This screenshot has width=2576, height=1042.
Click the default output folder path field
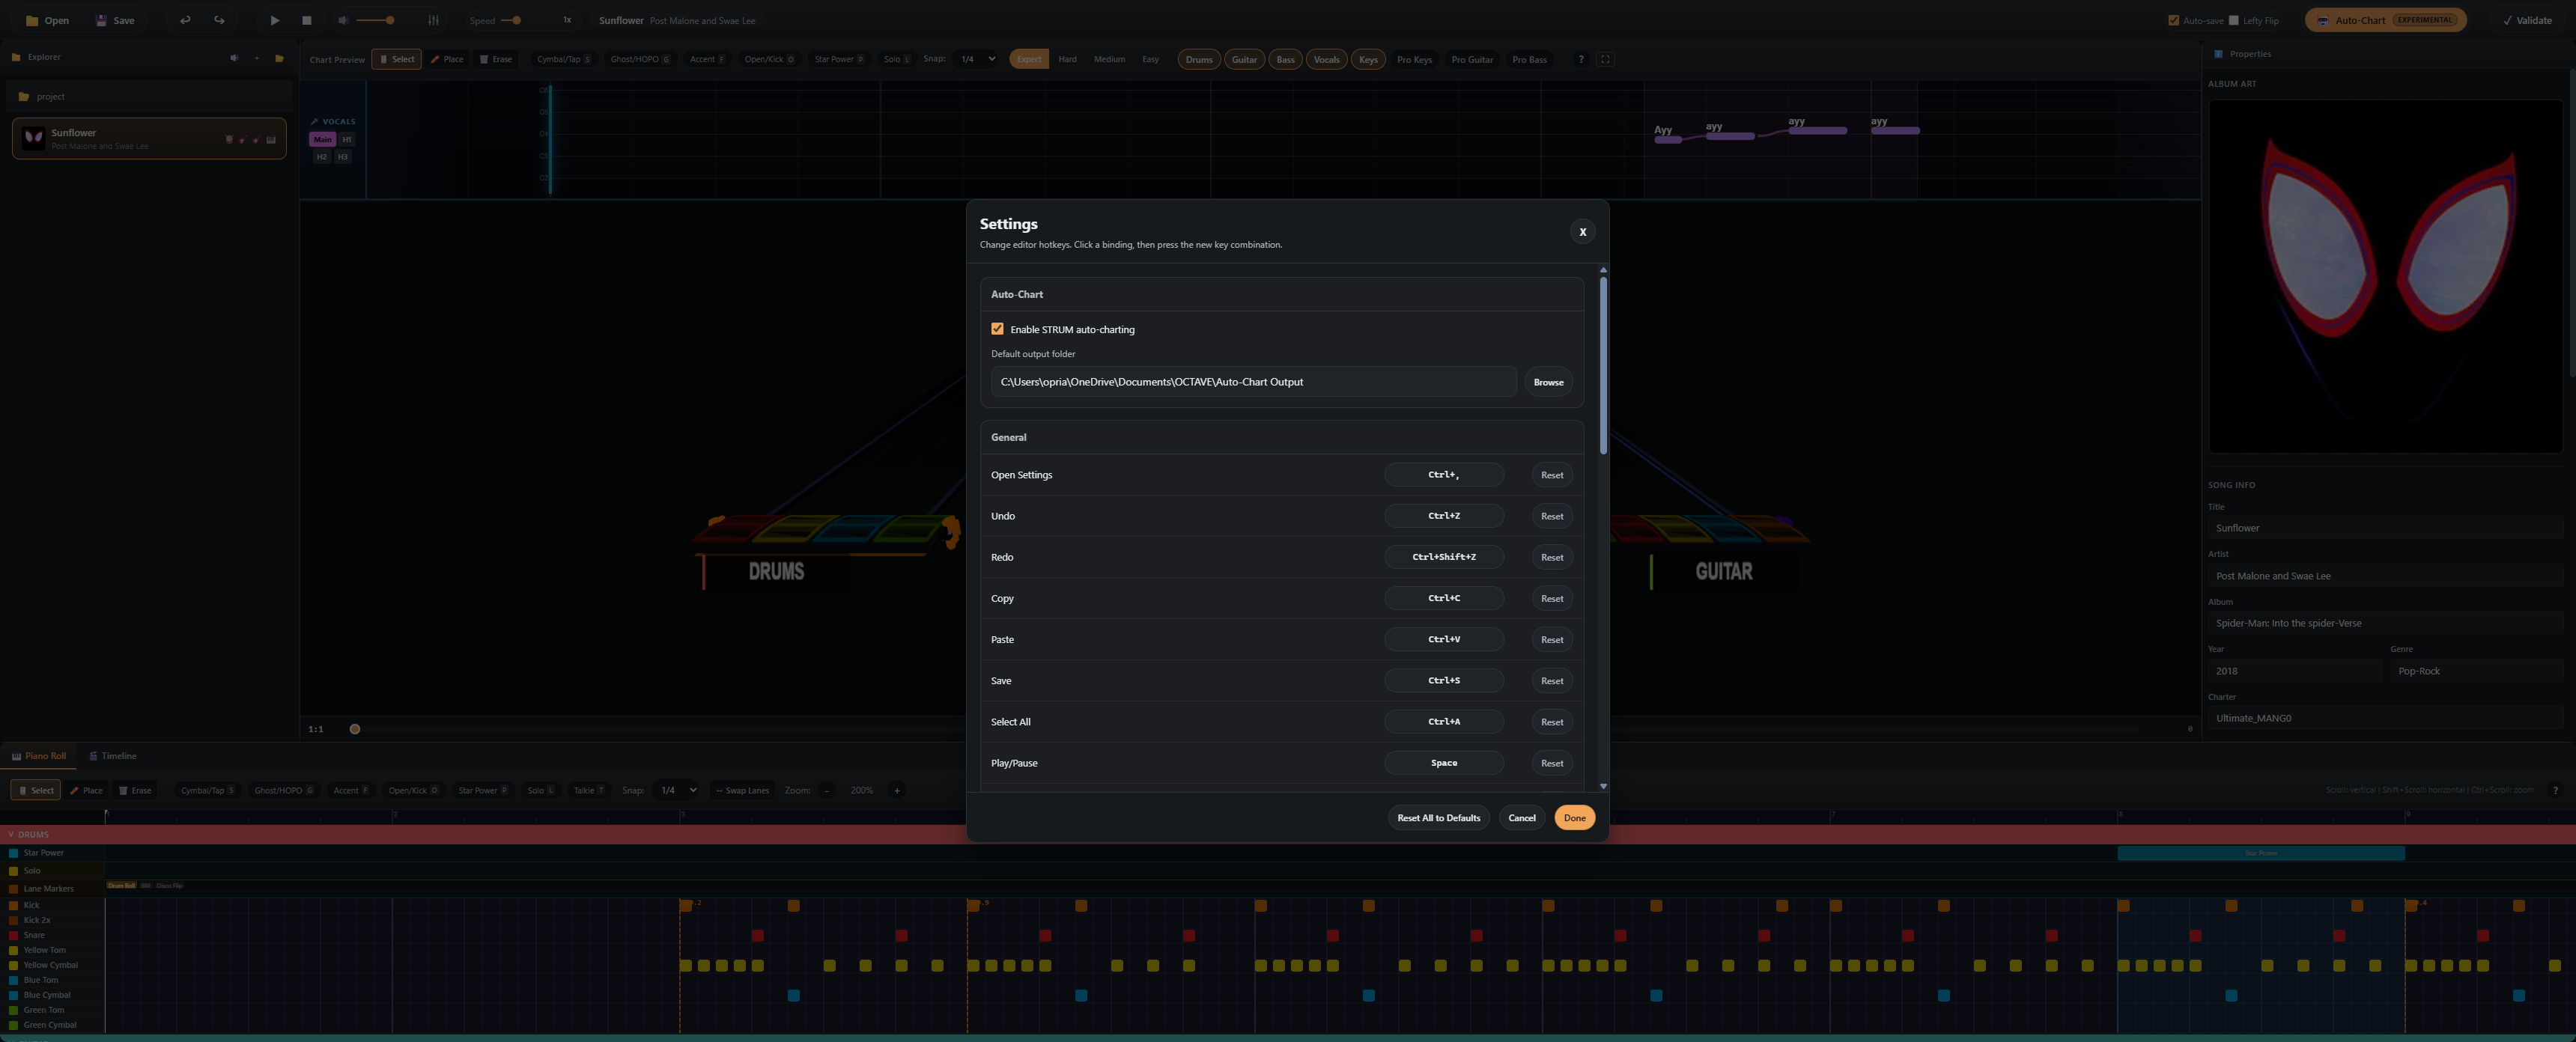1253,382
